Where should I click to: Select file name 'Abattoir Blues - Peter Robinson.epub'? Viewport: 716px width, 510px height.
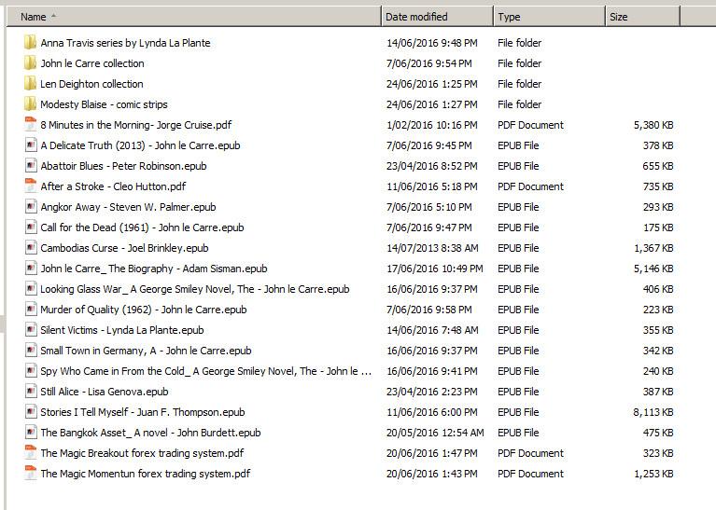click(x=123, y=166)
